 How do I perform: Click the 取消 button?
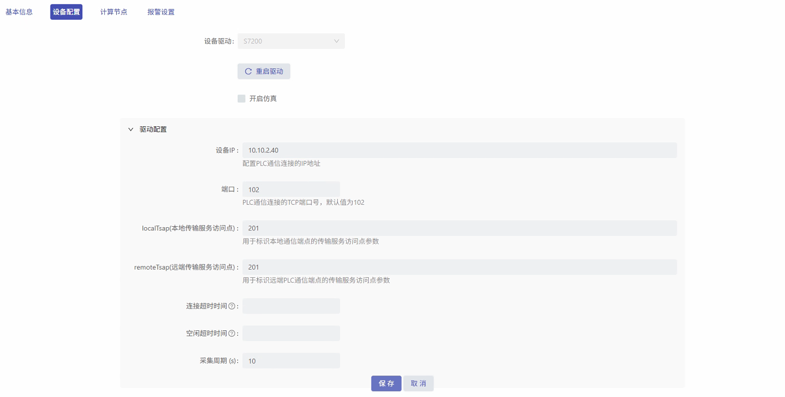coord(418,383)
